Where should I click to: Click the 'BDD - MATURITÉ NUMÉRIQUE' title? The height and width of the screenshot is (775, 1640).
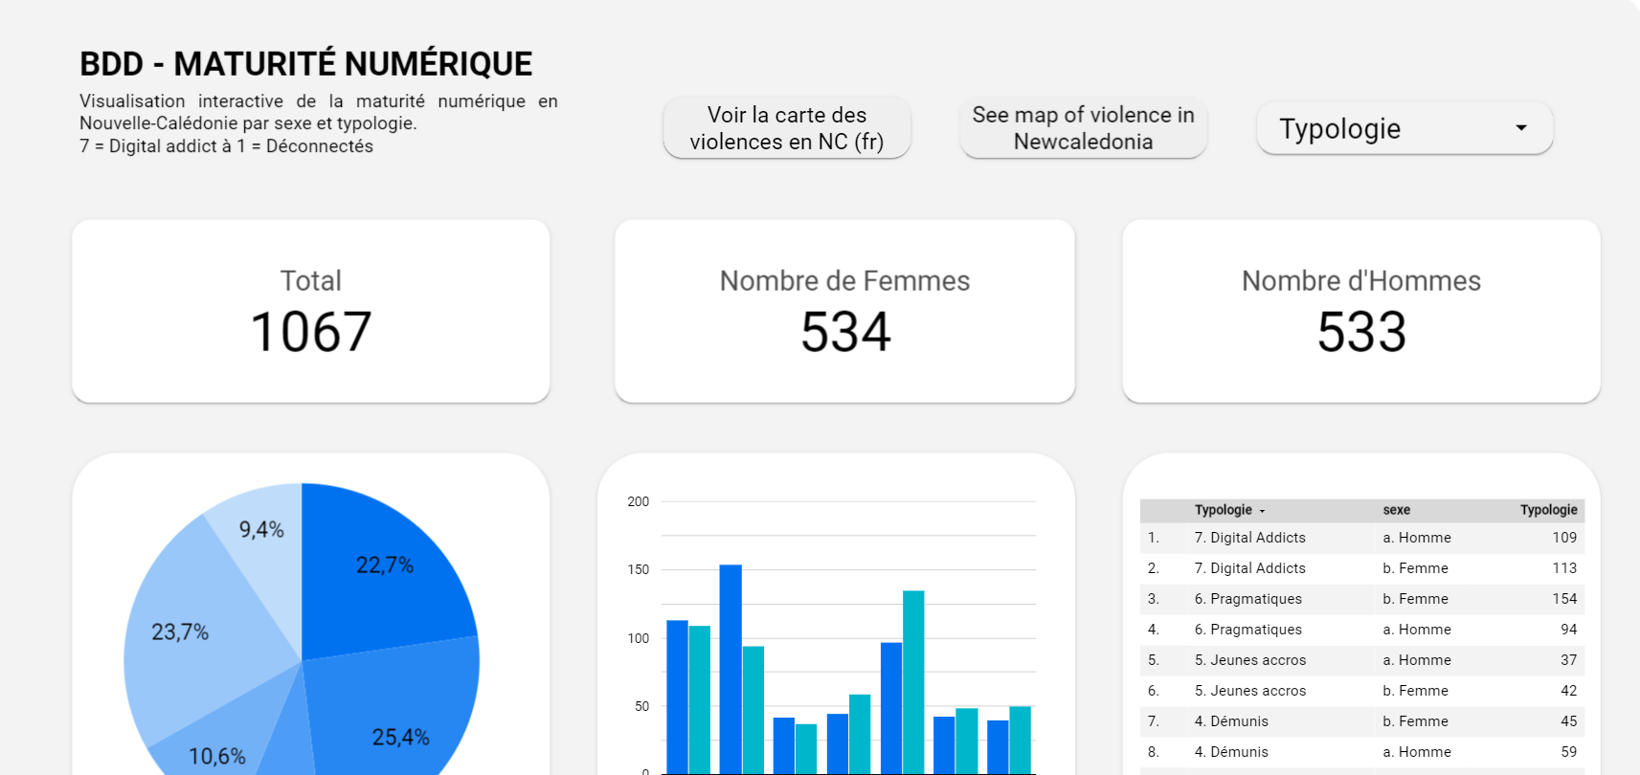[x=305, y=64]
